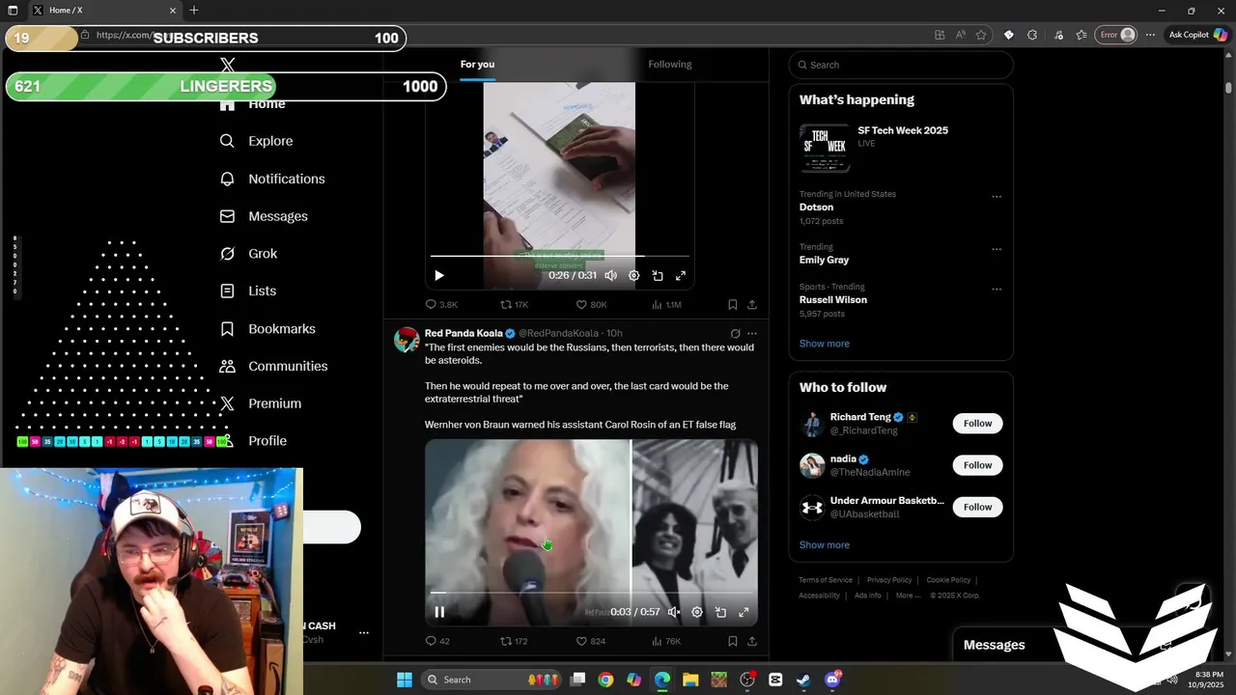Expand the More footer menu
The image size is (1236, 695).
(907, 596)
